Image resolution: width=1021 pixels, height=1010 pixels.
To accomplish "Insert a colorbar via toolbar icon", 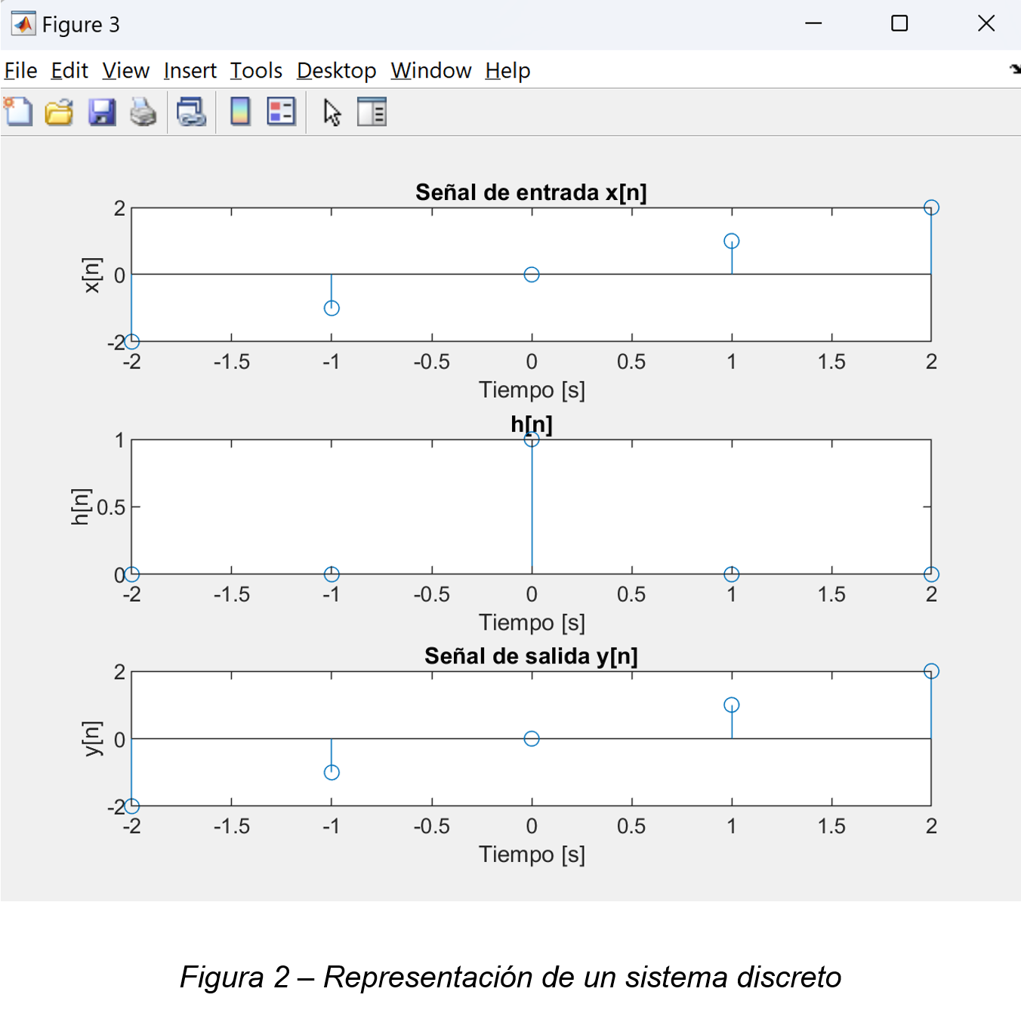I will 240,112.
